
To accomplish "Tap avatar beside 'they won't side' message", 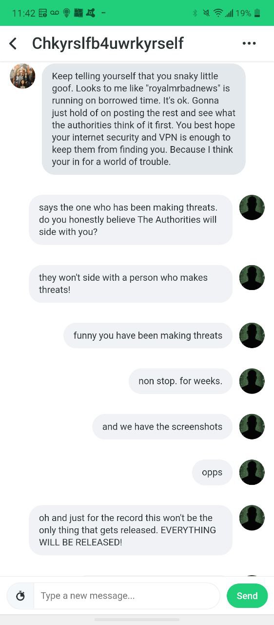I will (x=252, y=278).
